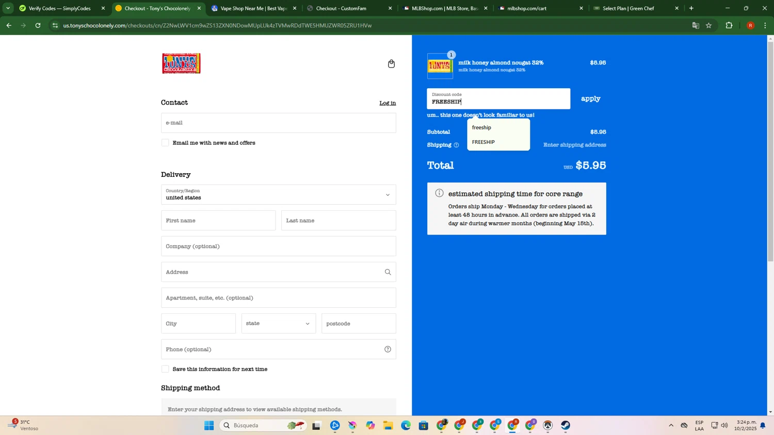Click the address search magnifier icon
The width and height of the screenshot is (774, 435).
(x=388, y=272)
